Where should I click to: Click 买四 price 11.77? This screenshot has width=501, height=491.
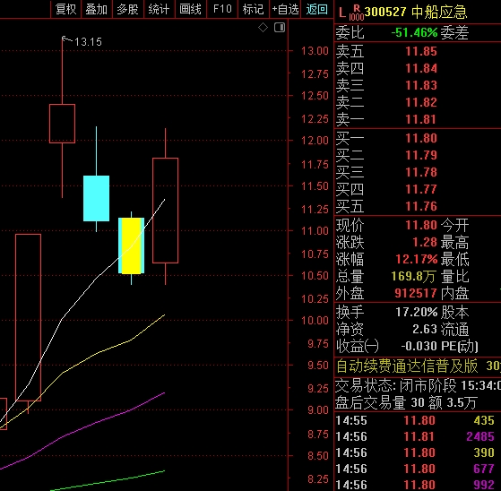421,189
